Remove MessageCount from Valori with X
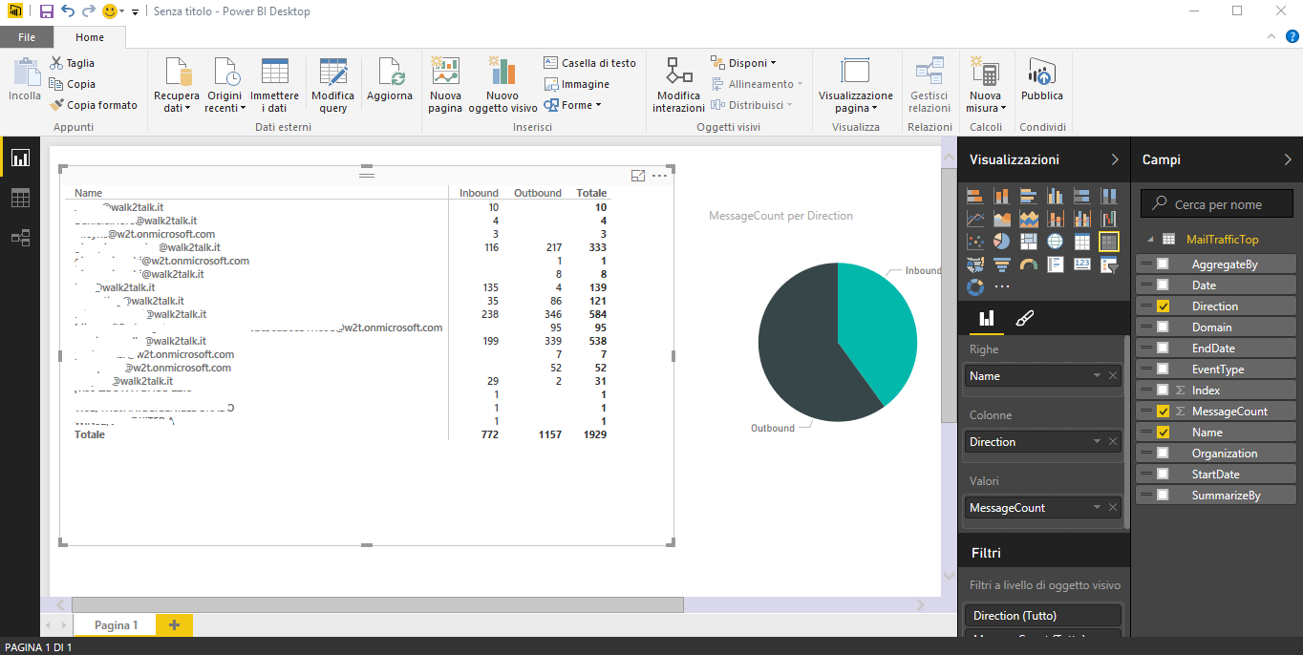The width and height of the screenshot is (1303, 655). pos(1113,508)
